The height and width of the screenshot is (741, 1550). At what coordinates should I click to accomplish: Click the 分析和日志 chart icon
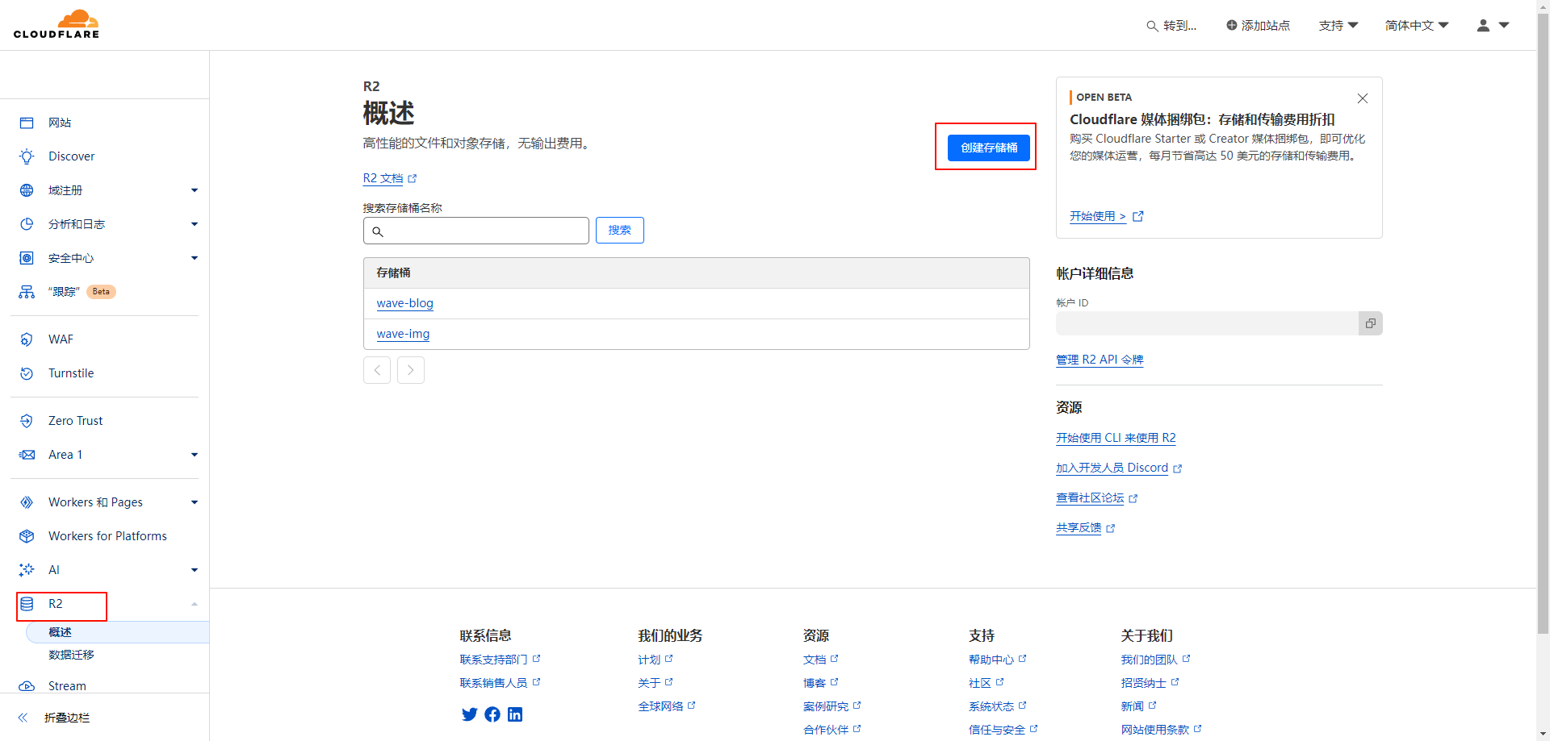coord(27,224)
